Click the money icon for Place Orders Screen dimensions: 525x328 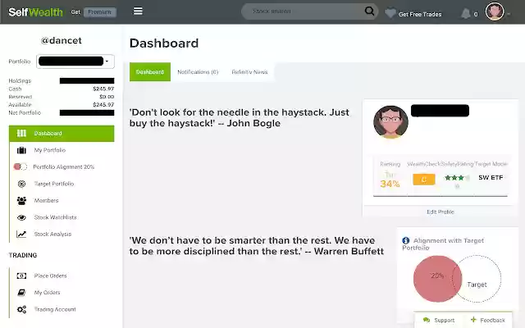coord(21,276)
